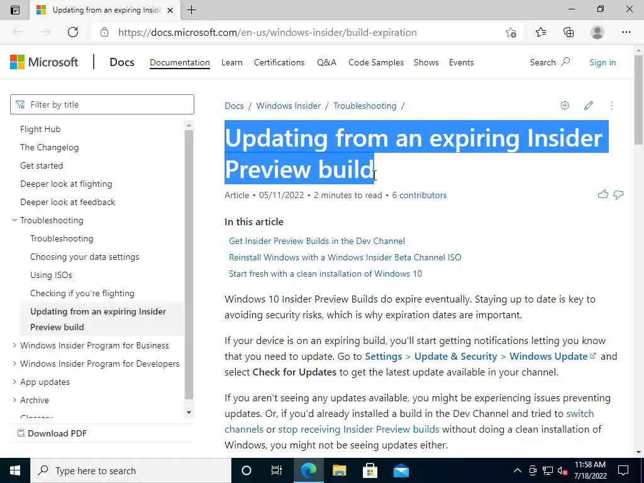Select the Code Samples nav item
The width and height of the screenshot is (644, 483).
click(376, 62)
